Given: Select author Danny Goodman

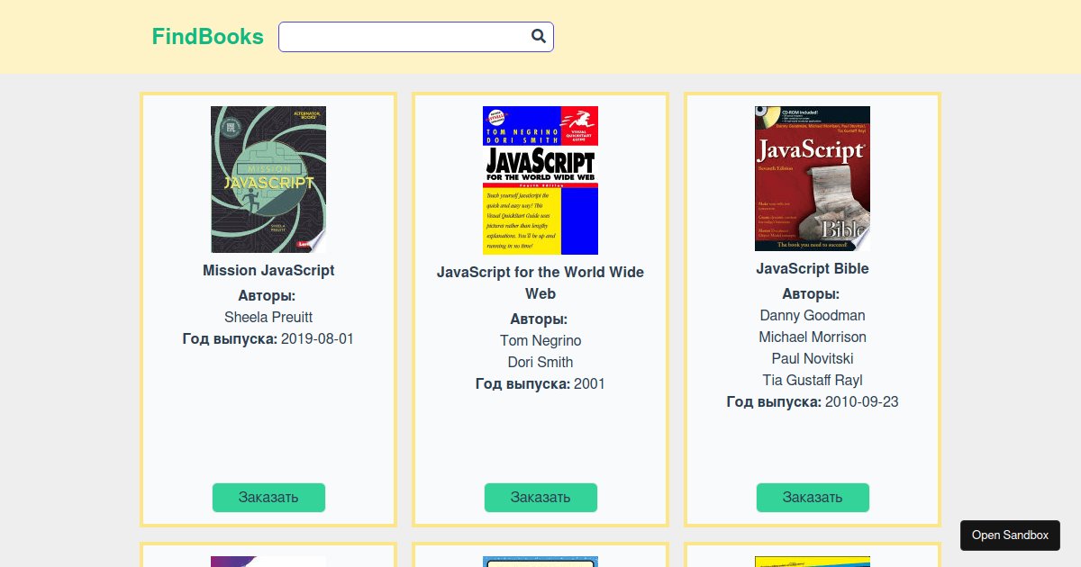Looking at the screenshot, I should click(x=813, y=315).
